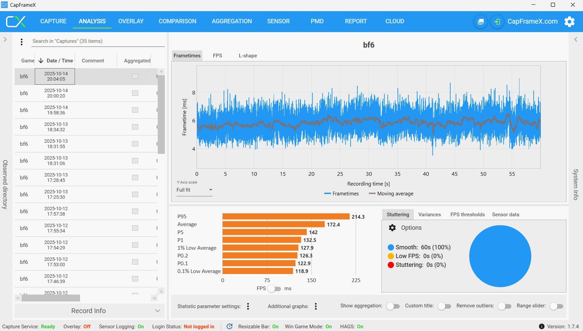Viewport: 583px width, 331px height.
Task: Open the Y-Axis scale dropdown
Action: (194, 190)
